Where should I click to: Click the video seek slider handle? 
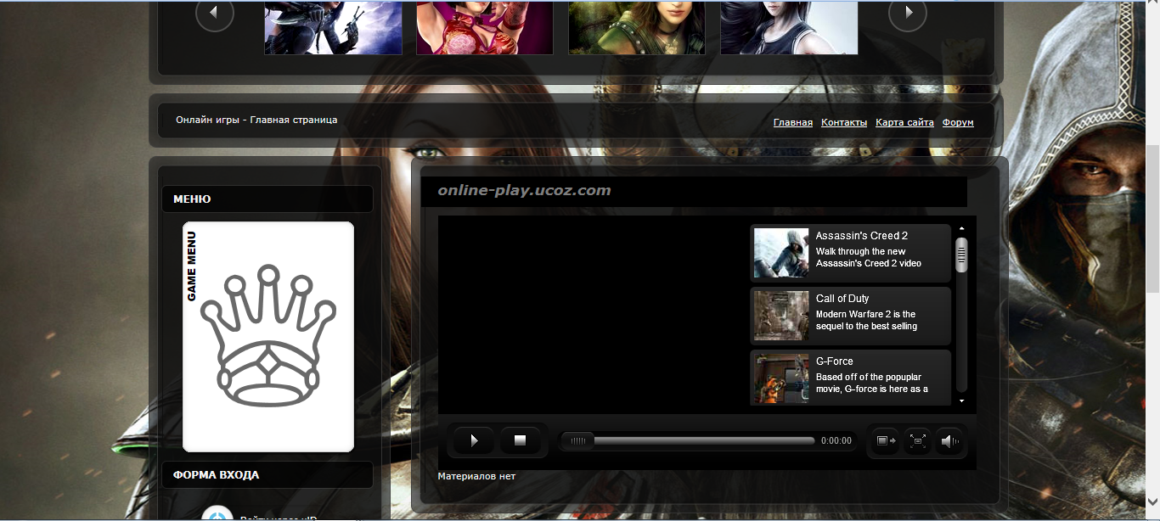(579, 440)
